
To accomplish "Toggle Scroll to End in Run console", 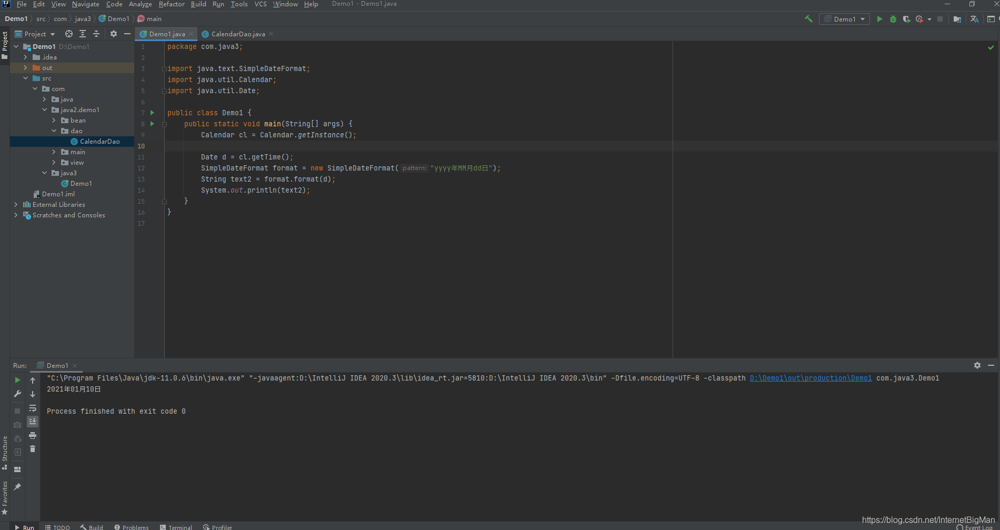I will pos(33,422).
